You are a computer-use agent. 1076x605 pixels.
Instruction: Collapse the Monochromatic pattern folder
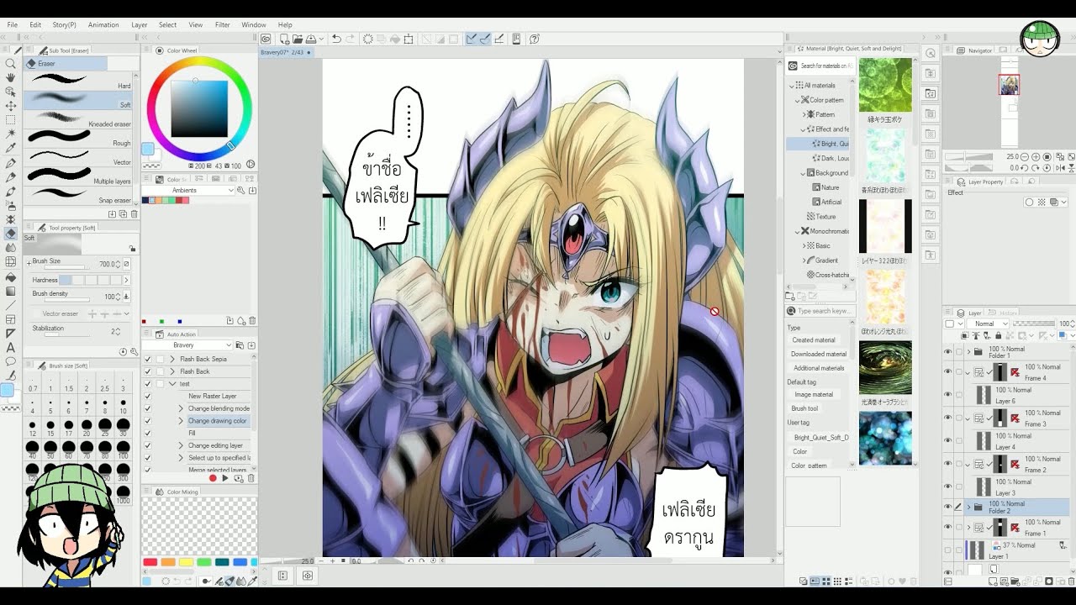pyautogui.click(x=798, y=231)
